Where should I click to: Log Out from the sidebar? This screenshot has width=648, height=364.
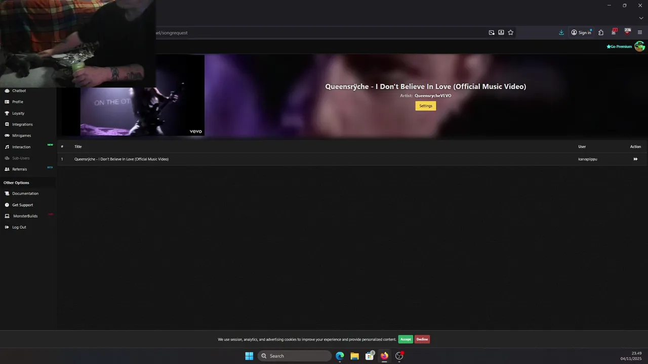click(19, 227)
